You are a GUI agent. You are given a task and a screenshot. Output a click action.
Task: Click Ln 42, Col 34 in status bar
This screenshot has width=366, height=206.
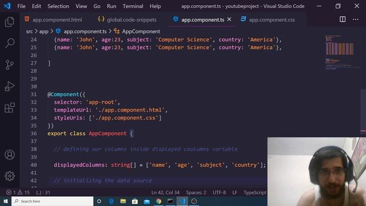point(165,192)
